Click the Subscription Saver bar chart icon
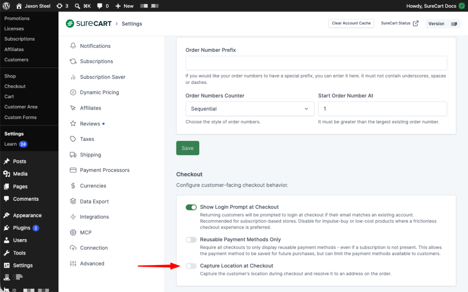The image size is (468, 292). (x=73, y=77)
